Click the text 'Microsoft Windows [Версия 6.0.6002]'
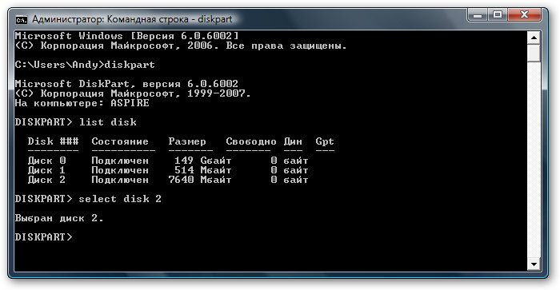The height and width of the screenshot is (290, 560). point(126,36)
